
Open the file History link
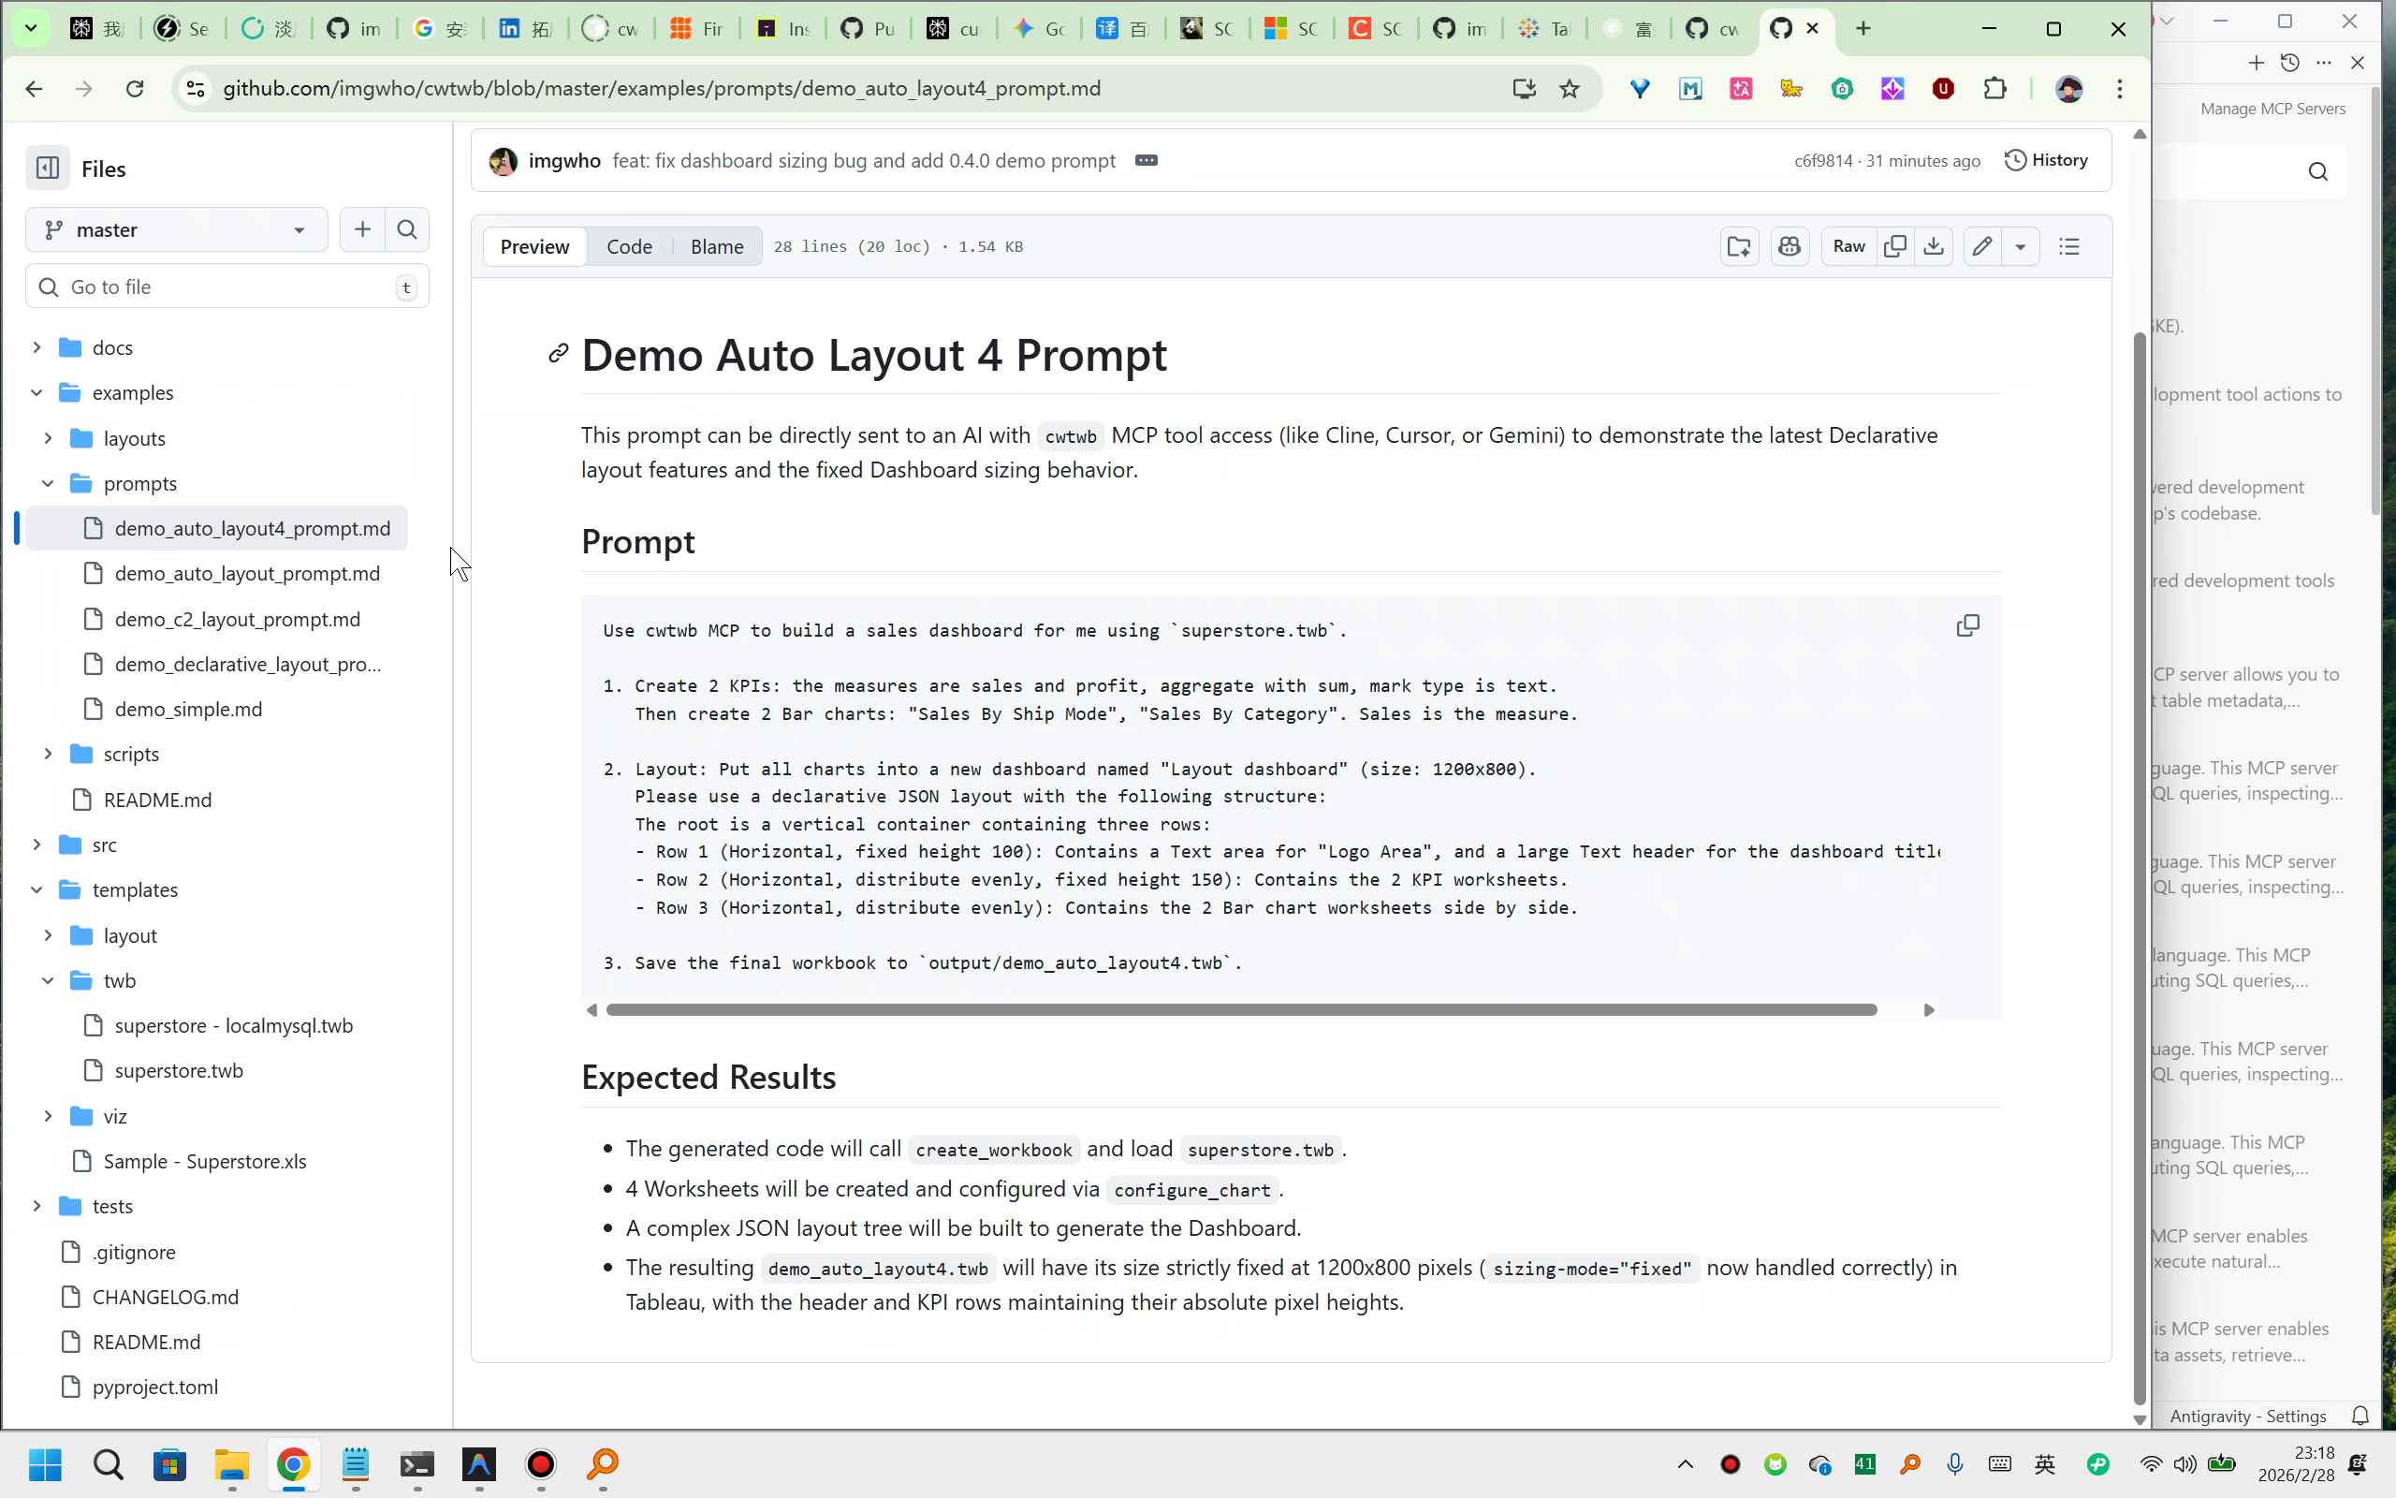tap(2046, 160)
